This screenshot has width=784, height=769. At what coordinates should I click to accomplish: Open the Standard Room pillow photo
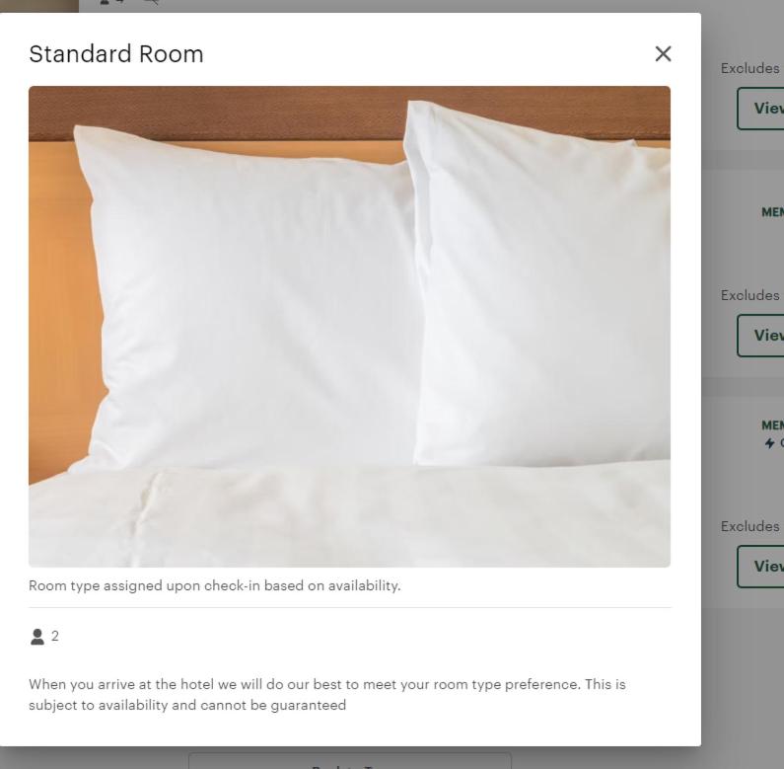coord(349,326)
